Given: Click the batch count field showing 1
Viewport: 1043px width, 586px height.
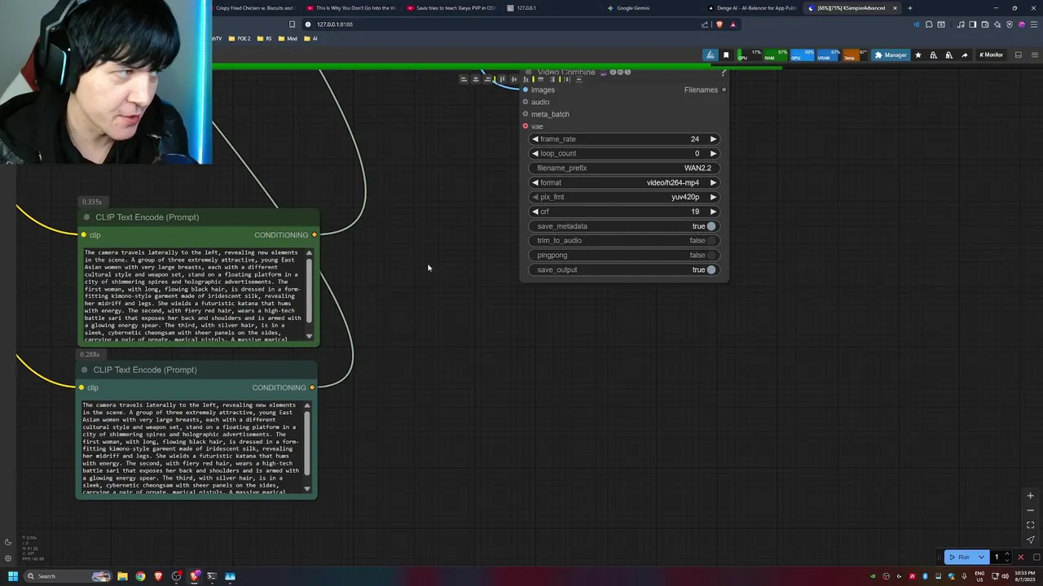Looking at the screenshot, I should (996, 557).
